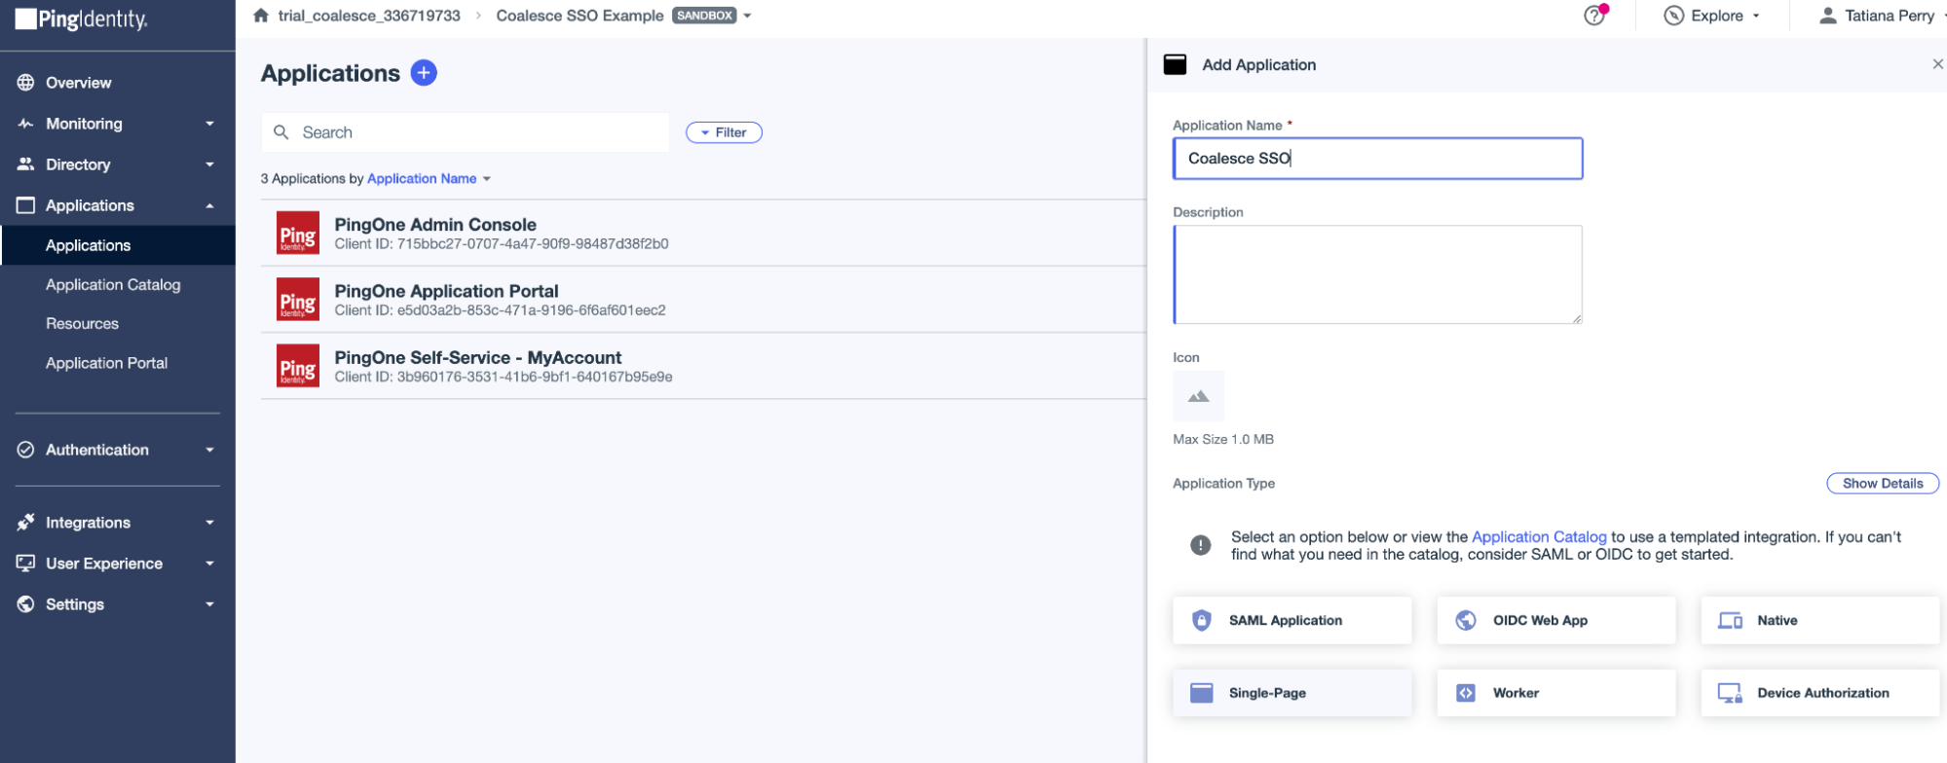The height and width of the screenshot is (763, 1947).
Task: Click the search magnifier icon
Action: [281, 132]
